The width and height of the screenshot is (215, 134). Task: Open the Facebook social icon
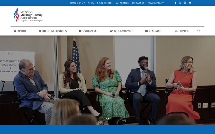point(175,3)
